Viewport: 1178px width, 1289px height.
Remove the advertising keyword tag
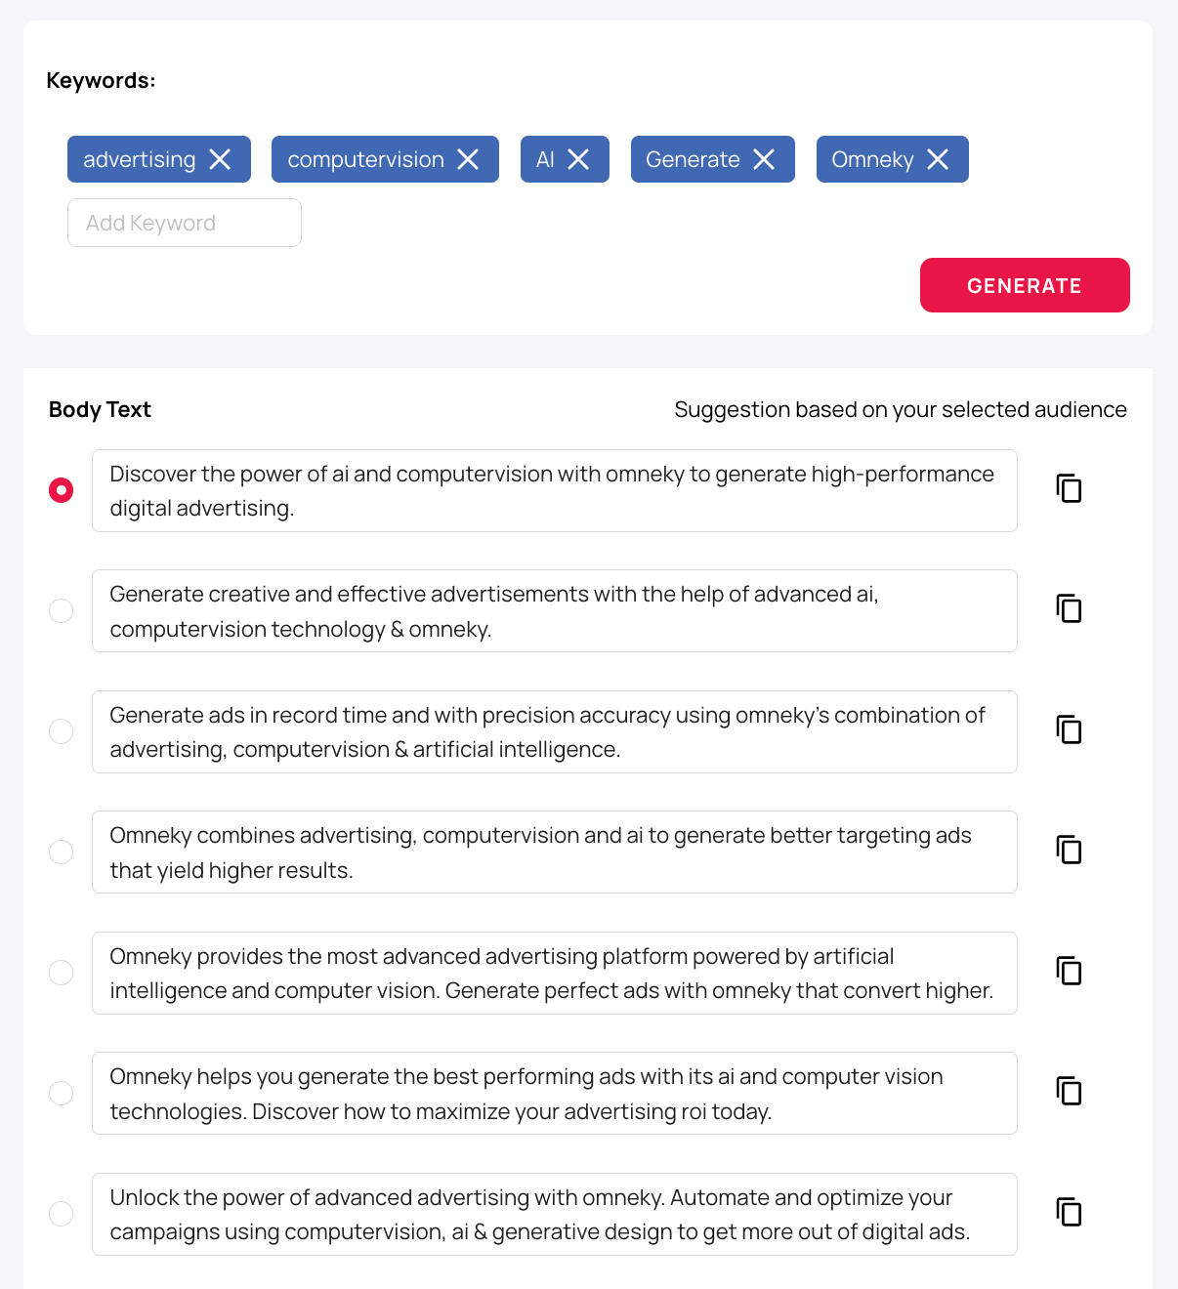[221, 159]
